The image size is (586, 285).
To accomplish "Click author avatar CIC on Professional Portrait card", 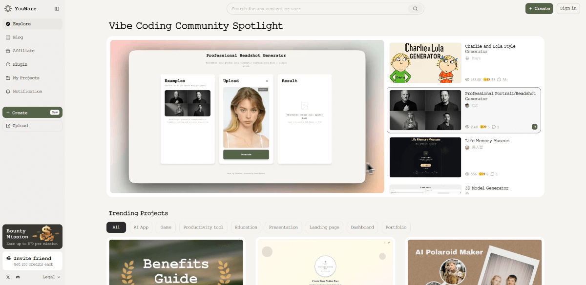I will (x=467, y=105).
